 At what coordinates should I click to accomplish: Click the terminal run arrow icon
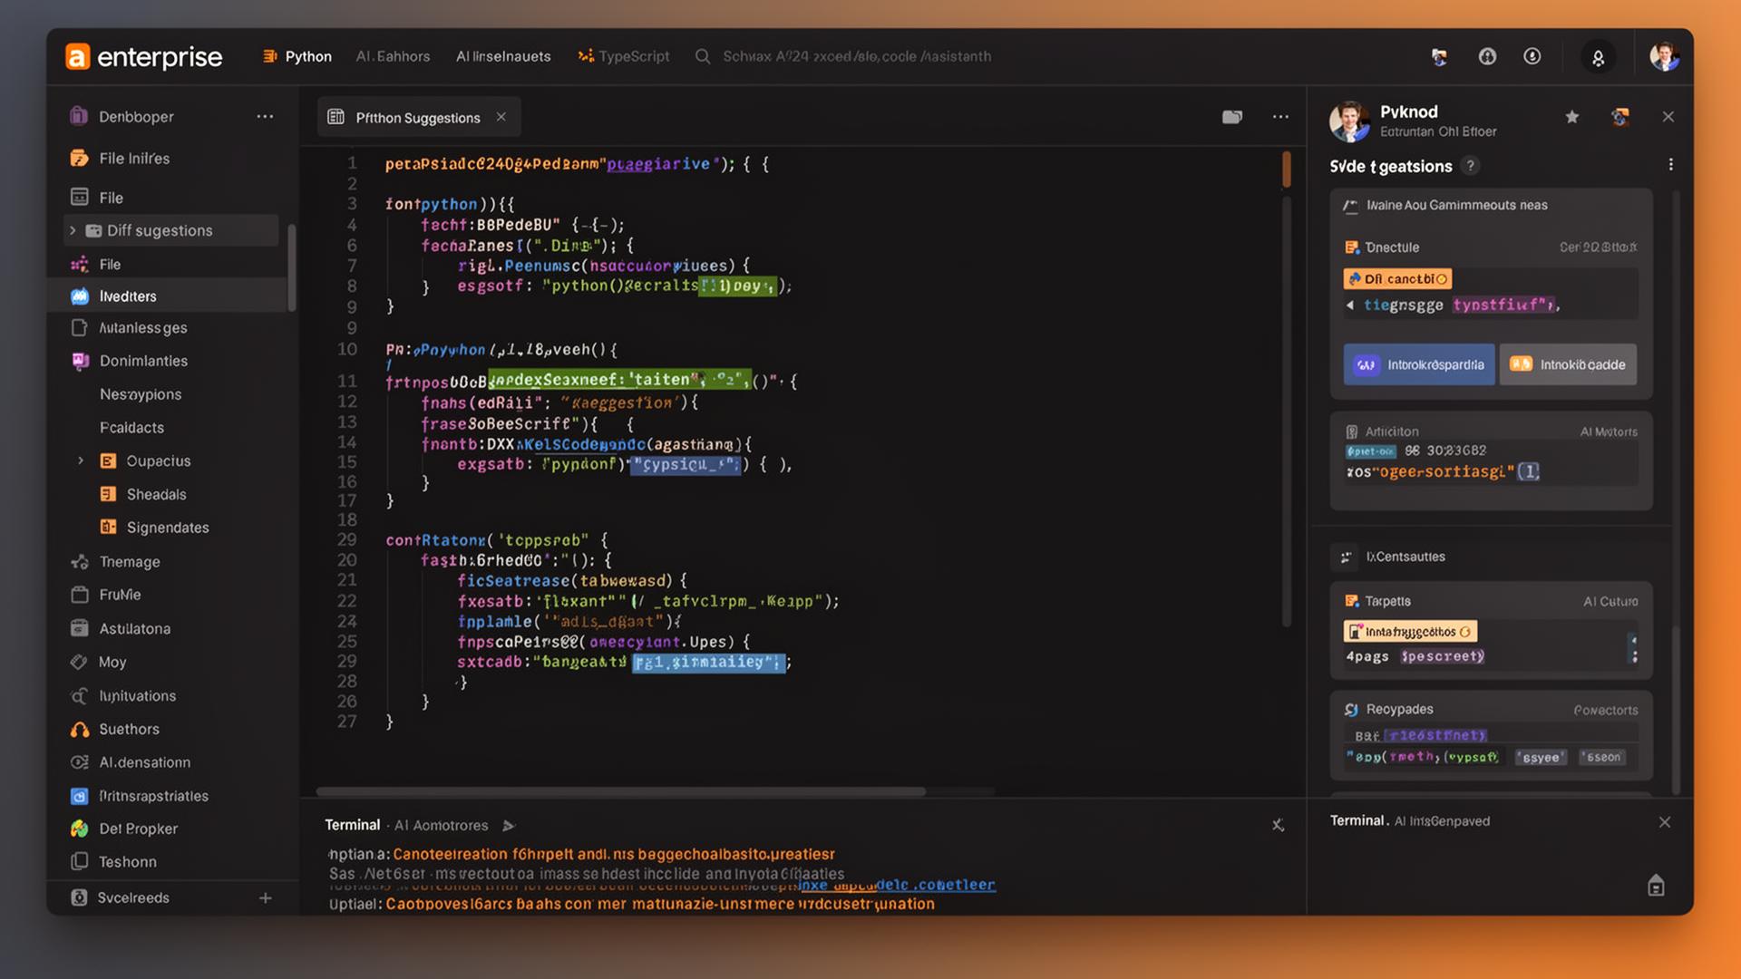click(x=509, y=826)
